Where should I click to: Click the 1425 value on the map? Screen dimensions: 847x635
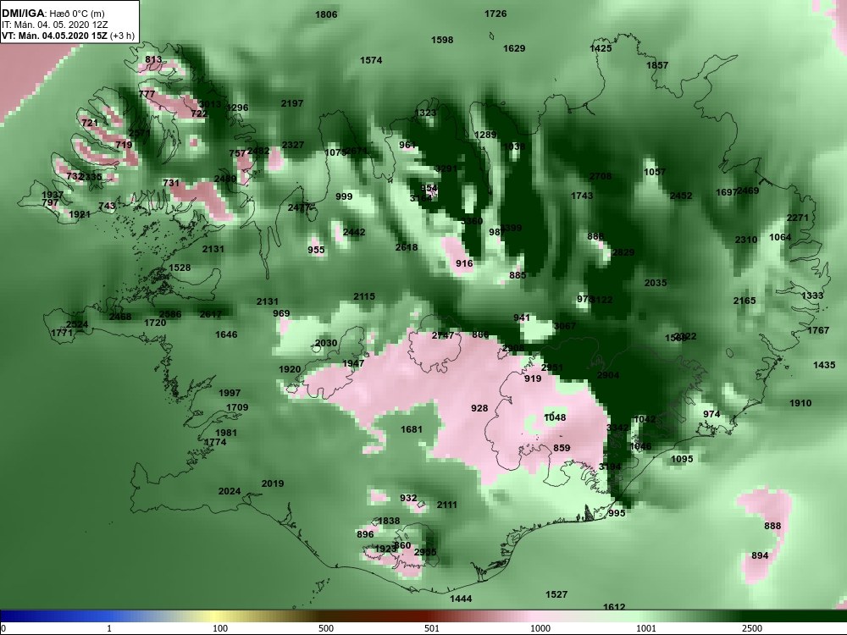[x=601, y=48]
